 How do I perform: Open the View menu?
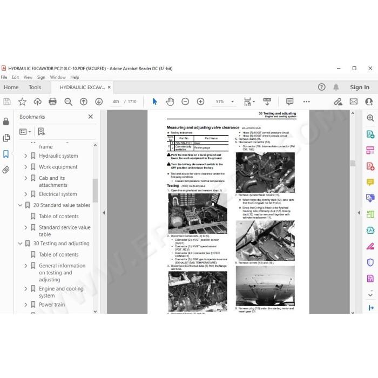tap(28, 77)
